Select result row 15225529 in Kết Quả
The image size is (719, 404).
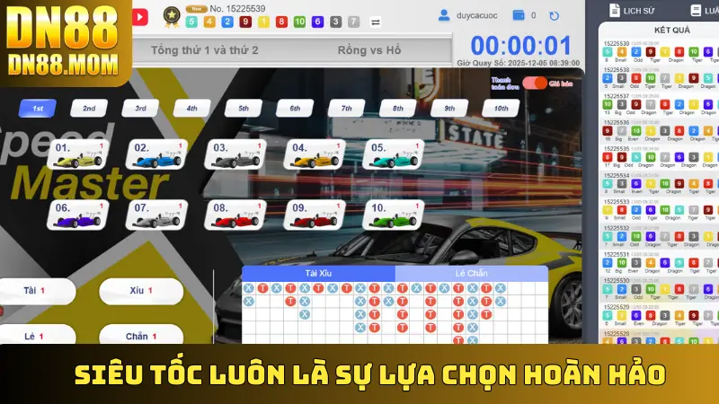pyautogui.click(x=659, y=316)
